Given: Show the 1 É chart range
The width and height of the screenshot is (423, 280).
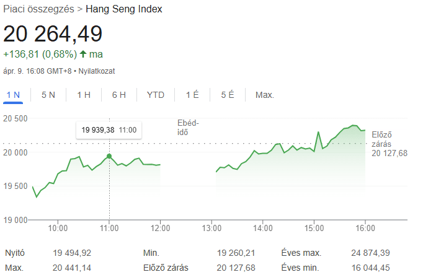Looking at the screenshot, I should tap(192, 95).
